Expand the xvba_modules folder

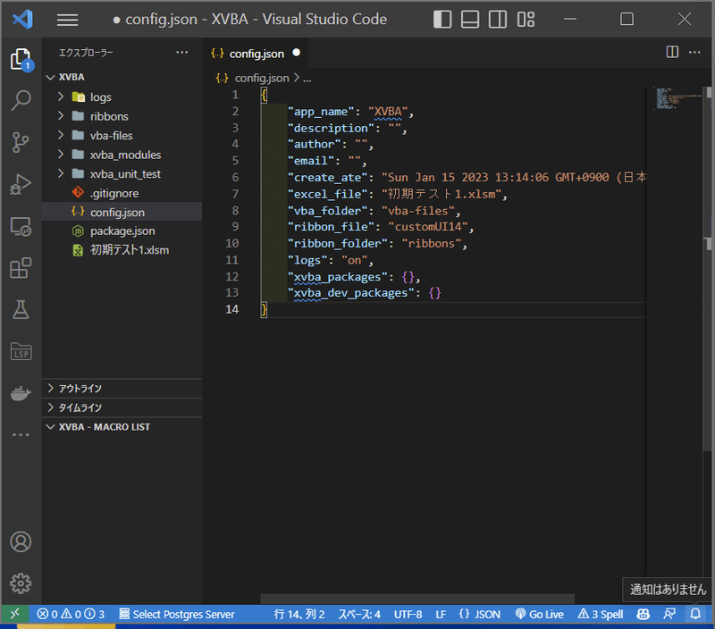click(125, 155)
